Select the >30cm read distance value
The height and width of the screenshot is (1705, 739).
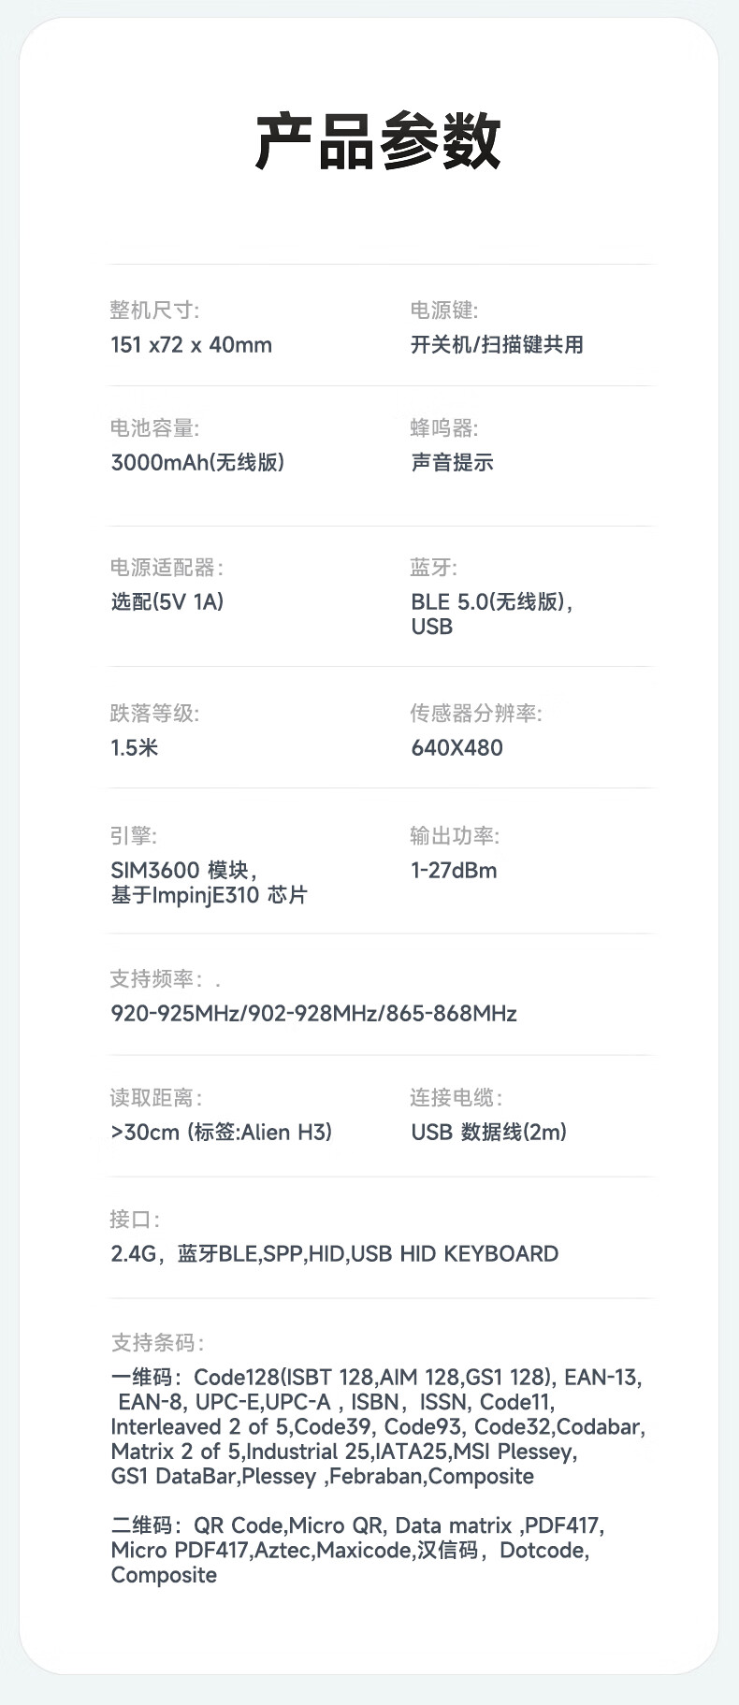coord(221,1133)
